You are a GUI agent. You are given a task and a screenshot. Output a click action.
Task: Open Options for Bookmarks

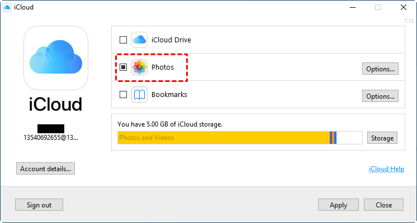pyautogui.click(x=380, y=96)
